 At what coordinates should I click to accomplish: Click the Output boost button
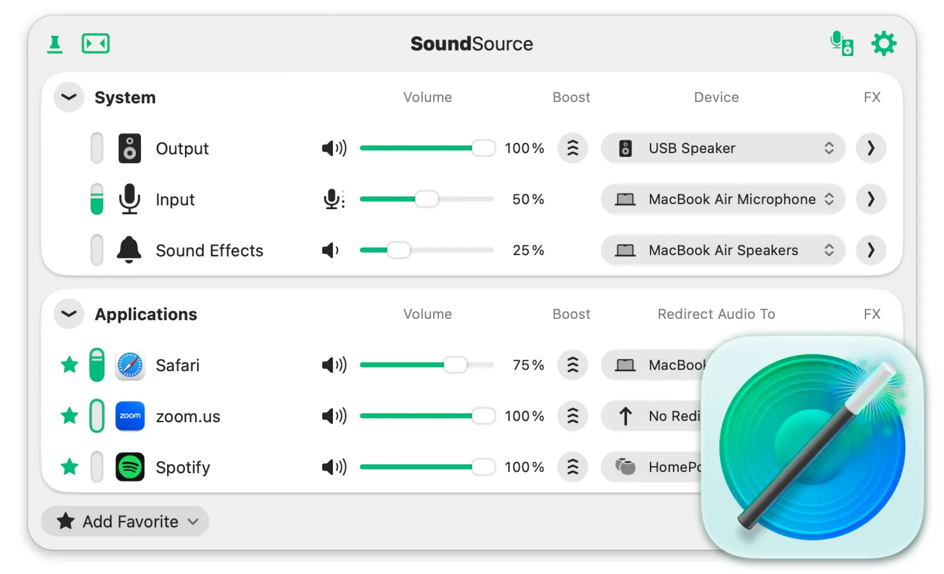tap(573, 149)
